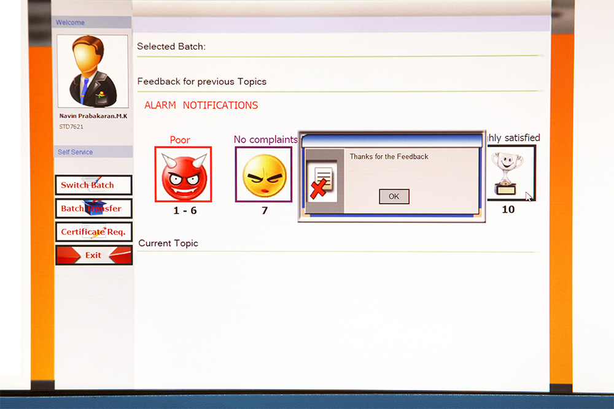Click the red devil Poor rating icon
Image resolution: width=614 pixels, height=409 pixels.
click(183, 174)
